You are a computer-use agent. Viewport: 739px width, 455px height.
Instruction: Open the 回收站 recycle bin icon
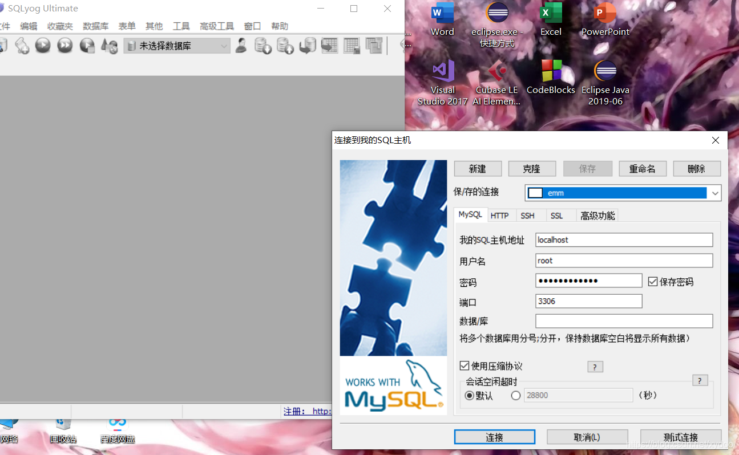point(63,432)
